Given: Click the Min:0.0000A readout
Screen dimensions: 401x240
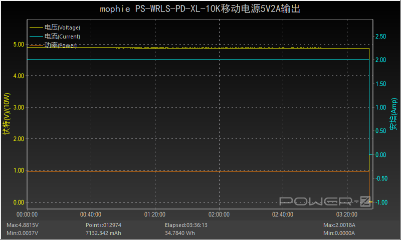Looking at the screenshot, I should [339, 233].
